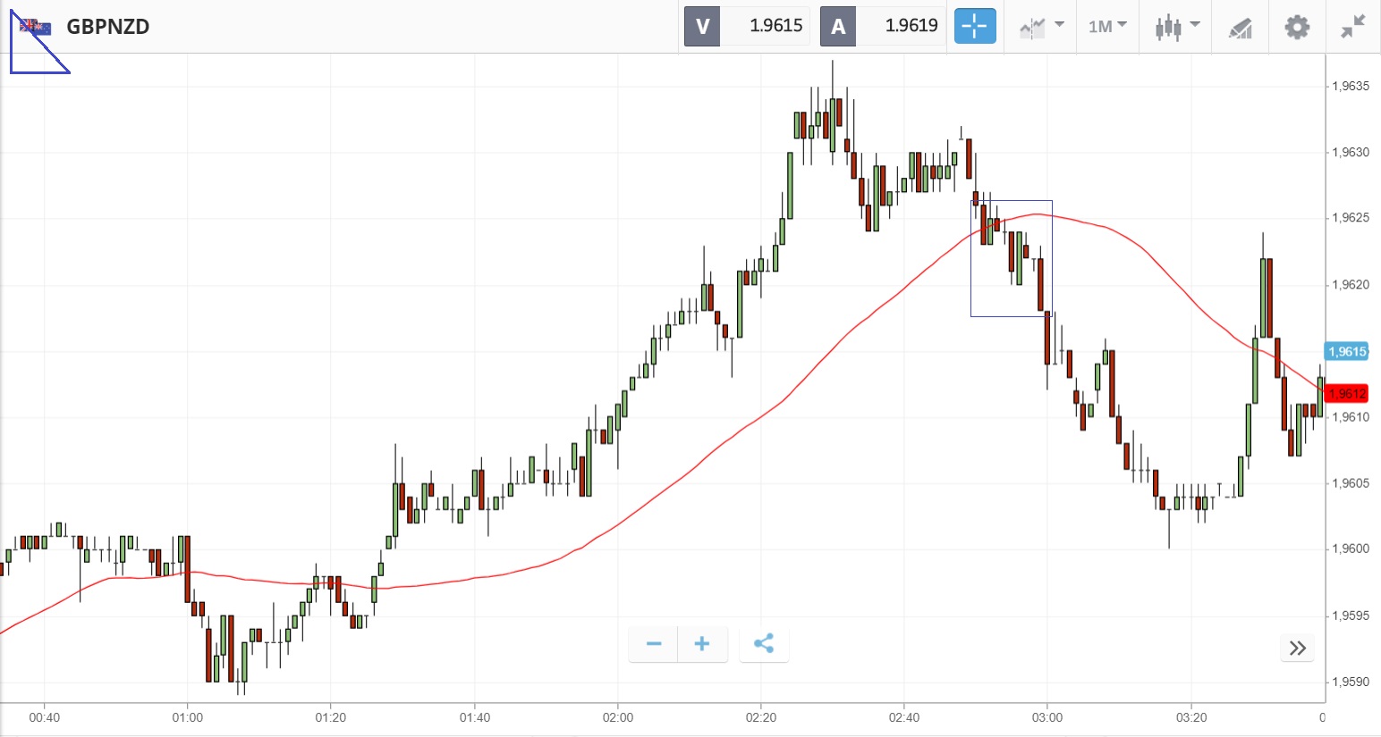Screen dimensions: 1381x737
Task: Share the chart via share icon
Action: click(764, 644)
